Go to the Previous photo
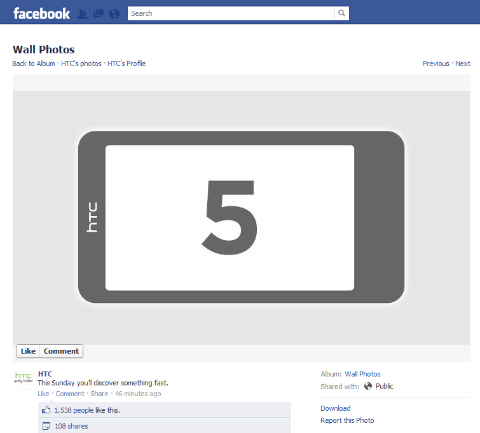480x433 pixels. 435,63
